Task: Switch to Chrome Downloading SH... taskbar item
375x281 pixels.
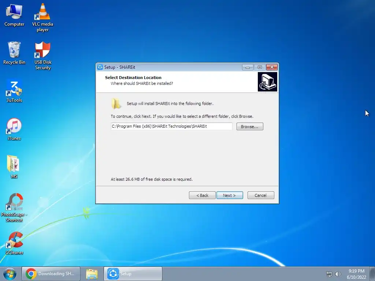Action: click(51, 274)
